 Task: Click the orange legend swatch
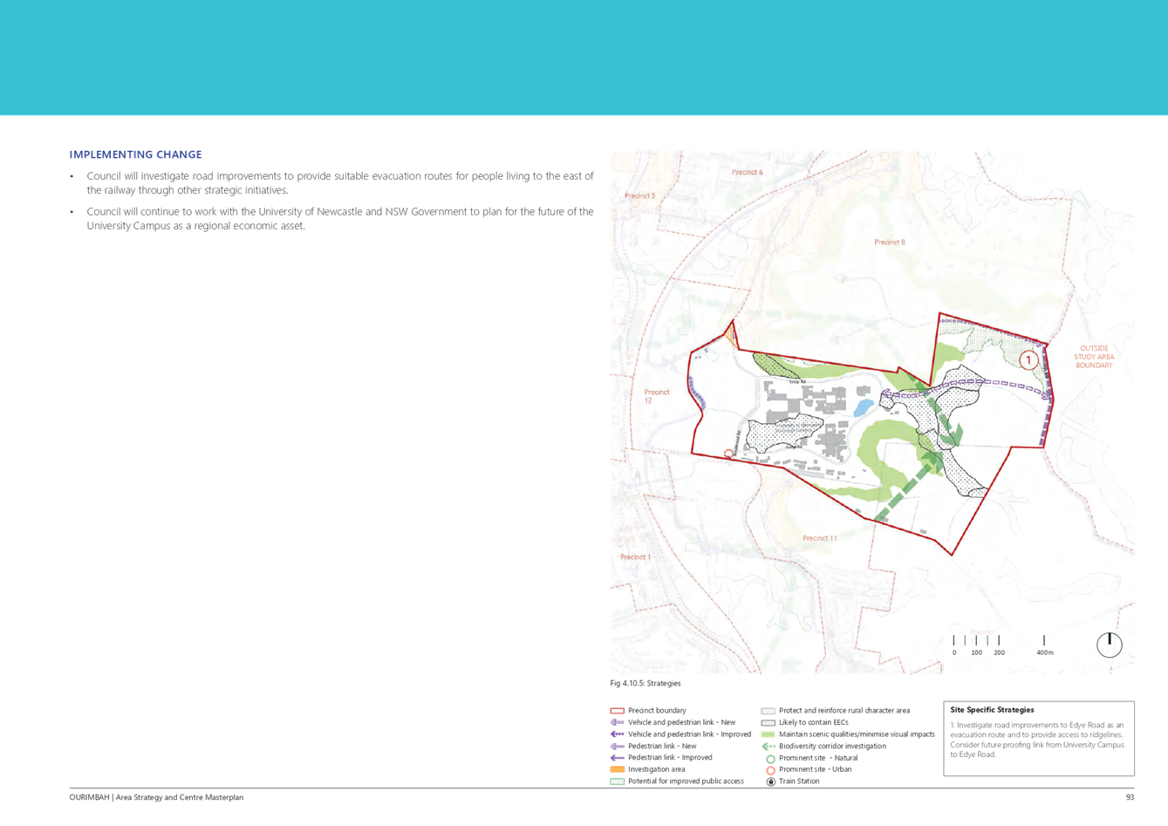618,769
